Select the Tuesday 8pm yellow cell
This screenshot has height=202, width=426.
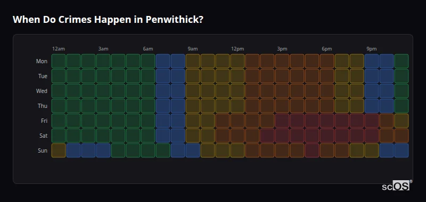click(x=356, y=76)
